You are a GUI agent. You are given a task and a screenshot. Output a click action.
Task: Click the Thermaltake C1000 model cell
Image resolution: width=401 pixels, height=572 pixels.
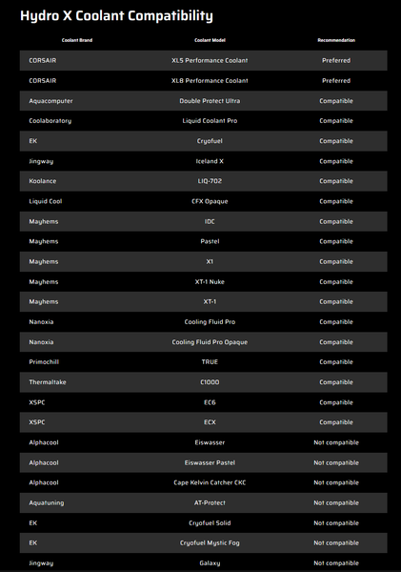(x=210, y=382)
